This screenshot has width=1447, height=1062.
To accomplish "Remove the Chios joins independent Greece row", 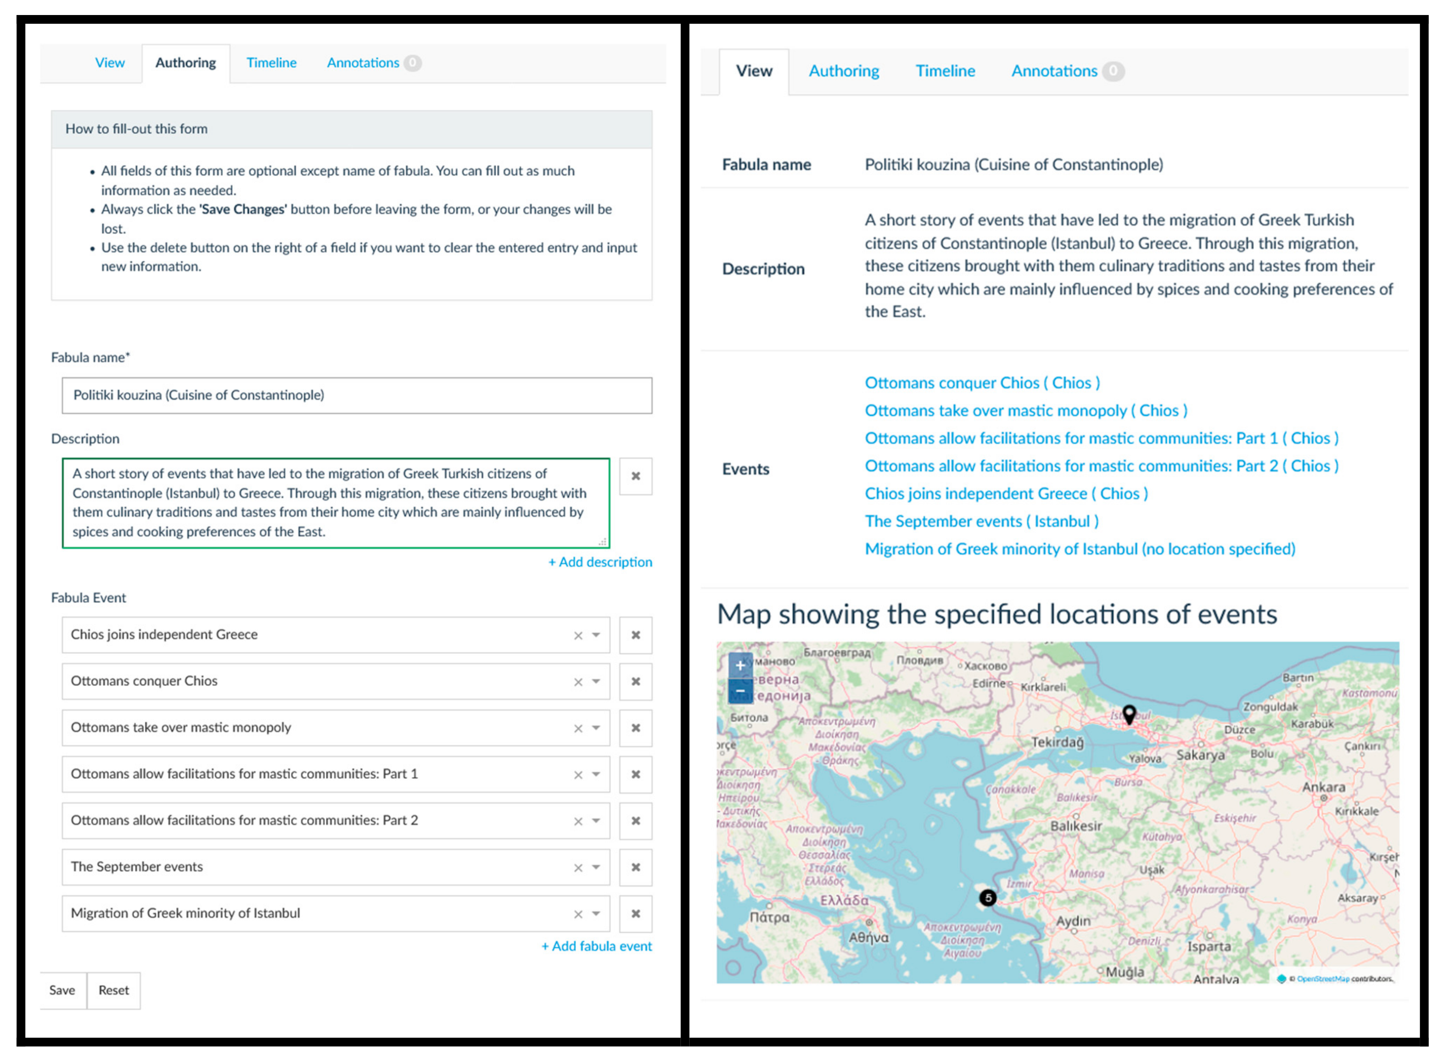I will tap(635, 635).
